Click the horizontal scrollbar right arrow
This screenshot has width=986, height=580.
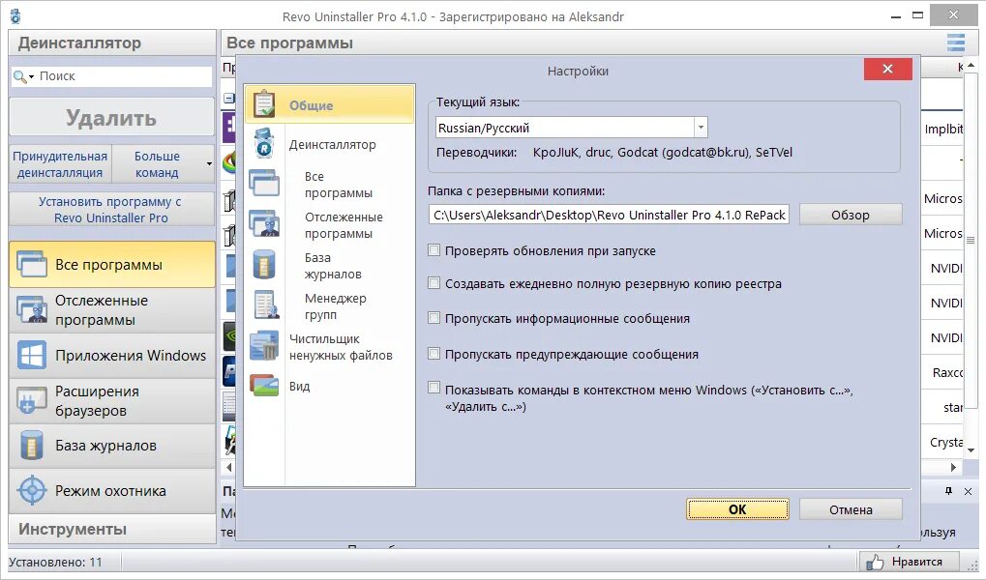click(x=953, y=467)
